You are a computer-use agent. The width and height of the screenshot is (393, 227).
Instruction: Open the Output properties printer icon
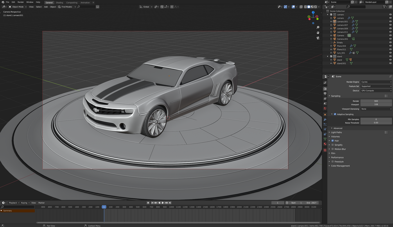click(325, 94)
